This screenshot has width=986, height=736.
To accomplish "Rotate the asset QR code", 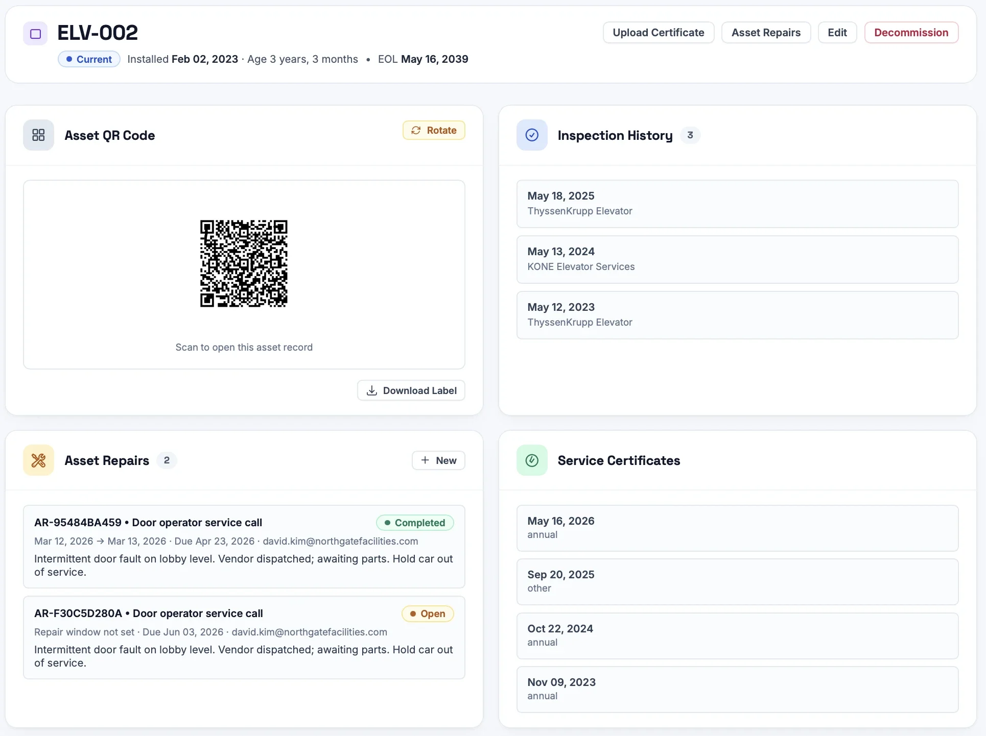I will (x=434, y=130).
